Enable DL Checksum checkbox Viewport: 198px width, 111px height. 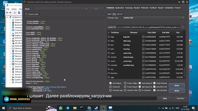pyautogui.click(x=140, y=90)
